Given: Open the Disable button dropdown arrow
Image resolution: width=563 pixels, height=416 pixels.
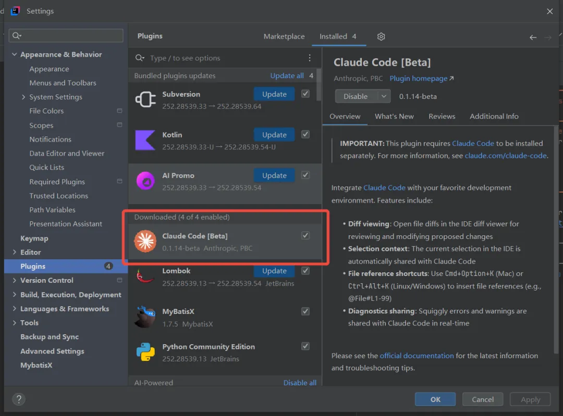Looking at the screenshot, I should coord(384,96).
